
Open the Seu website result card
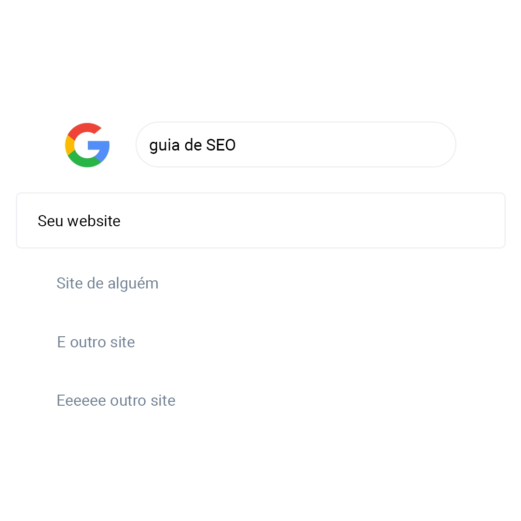click(261, 220)
